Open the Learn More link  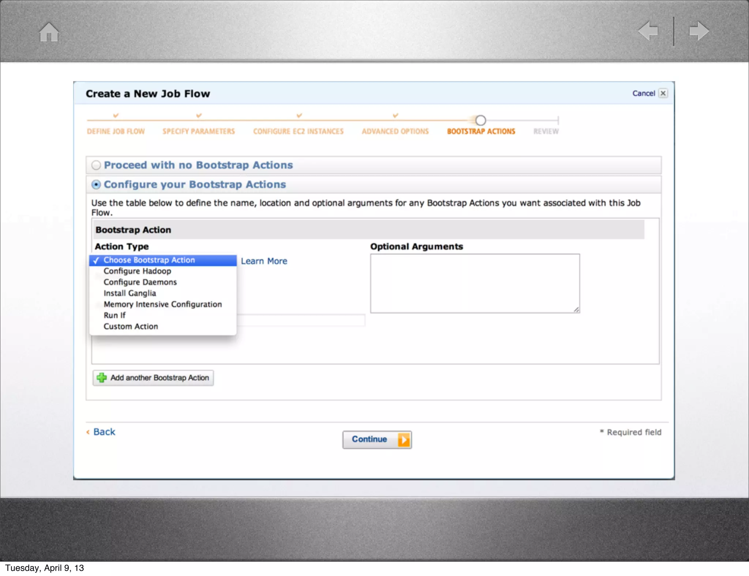pyautogui.click(x=264, y=261)
